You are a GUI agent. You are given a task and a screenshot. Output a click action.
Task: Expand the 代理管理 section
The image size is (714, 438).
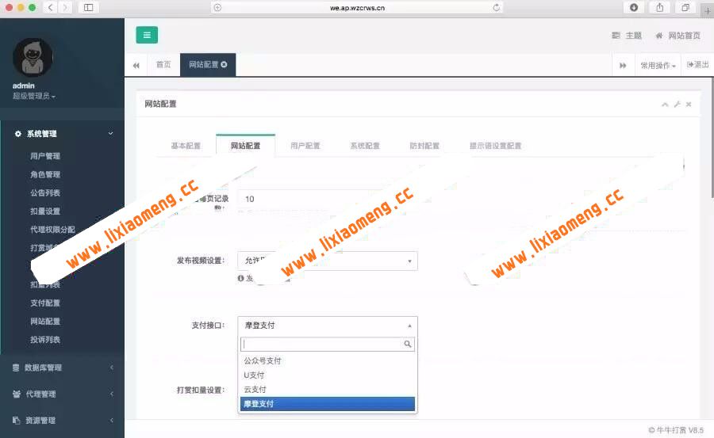[63, 394]
